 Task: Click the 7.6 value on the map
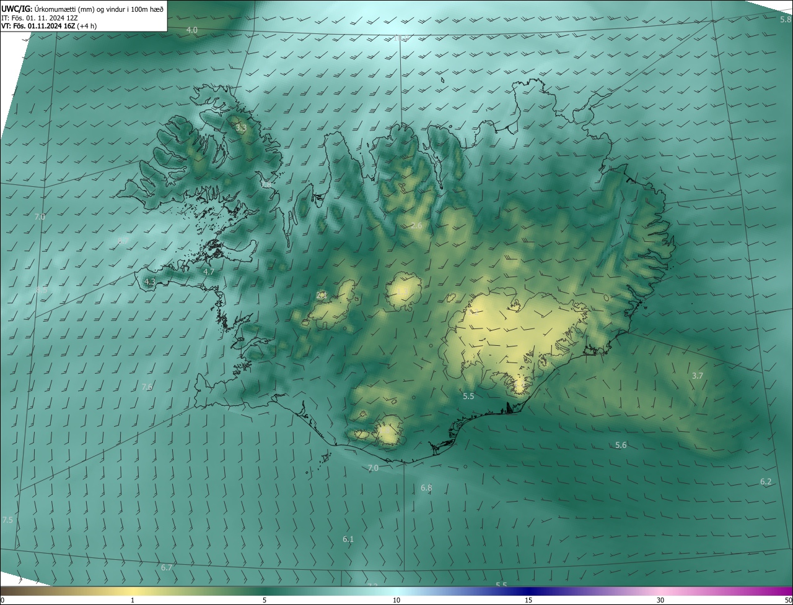[x=147, y=387]
